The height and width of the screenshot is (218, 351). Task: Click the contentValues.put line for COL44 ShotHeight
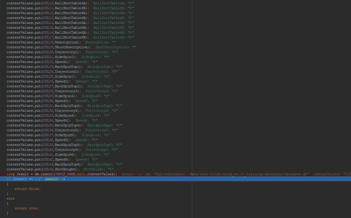point(43,169)
